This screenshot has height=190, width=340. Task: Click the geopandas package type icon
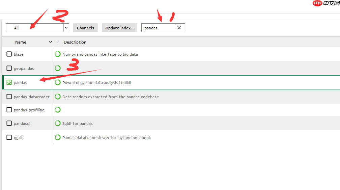(58, 68)
